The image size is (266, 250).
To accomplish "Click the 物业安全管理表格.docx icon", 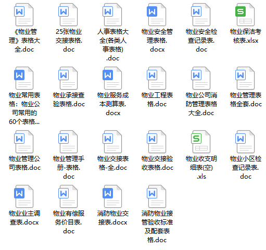I will pos(157,15).
